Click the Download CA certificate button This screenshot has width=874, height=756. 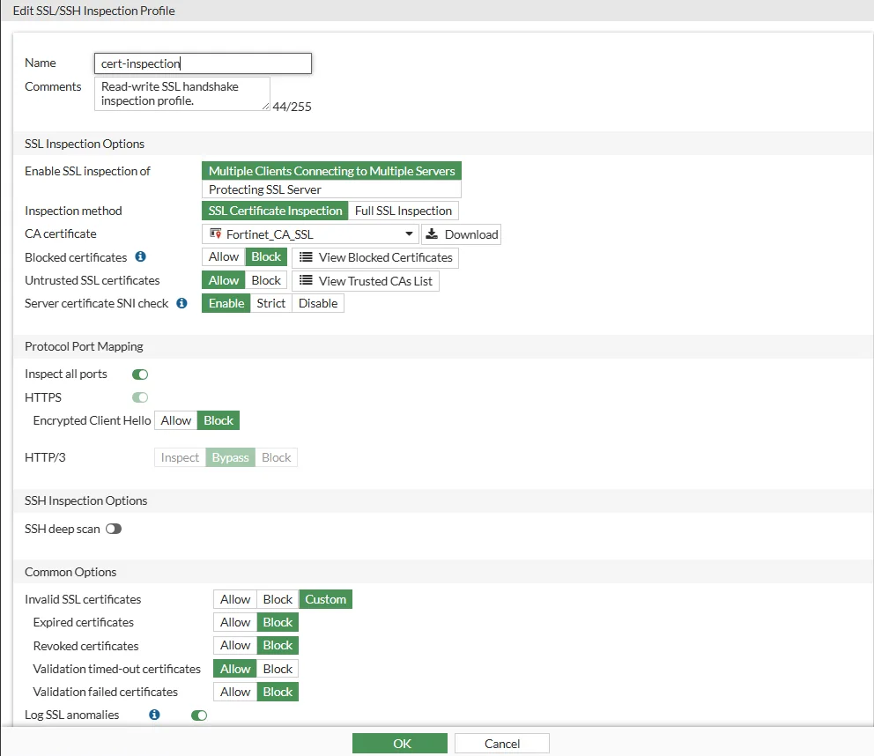(x=461, y=234)
